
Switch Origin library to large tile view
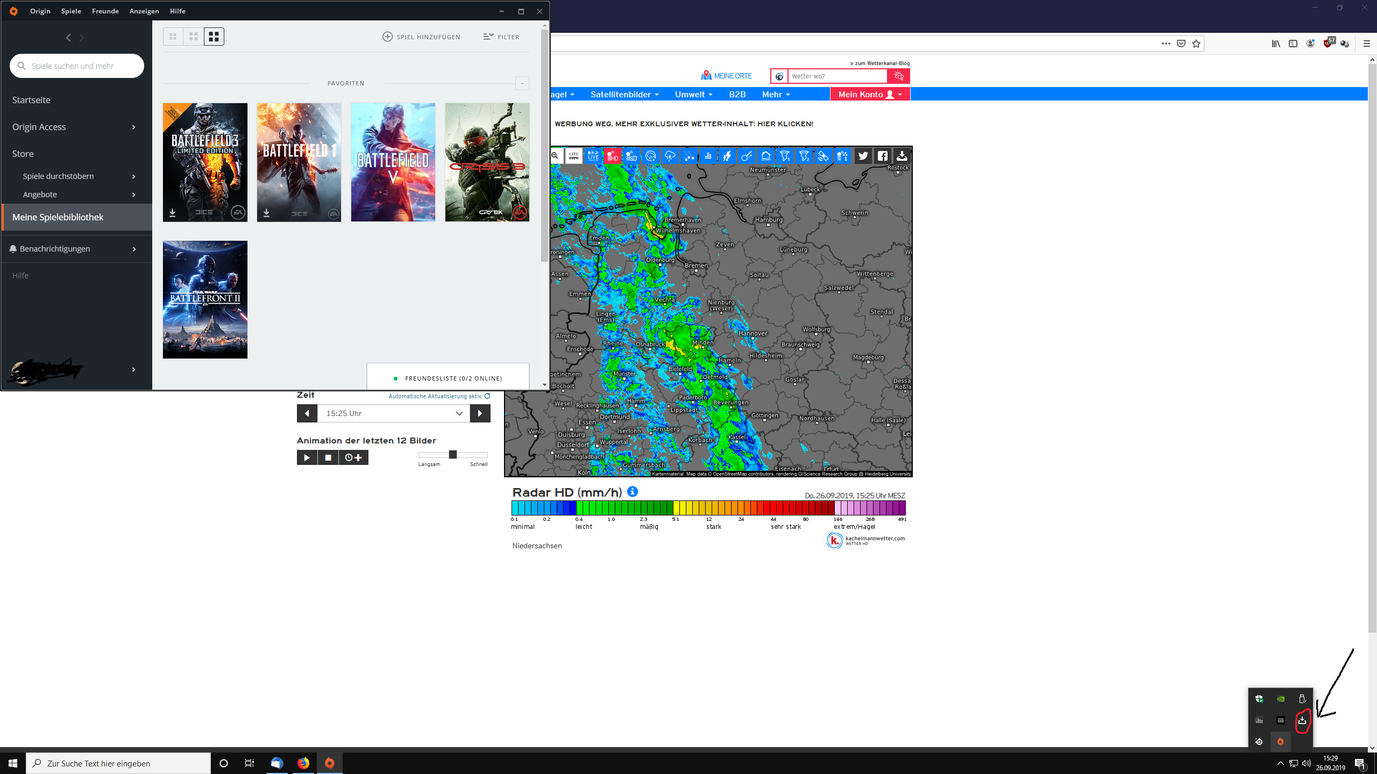click(214, 37)
